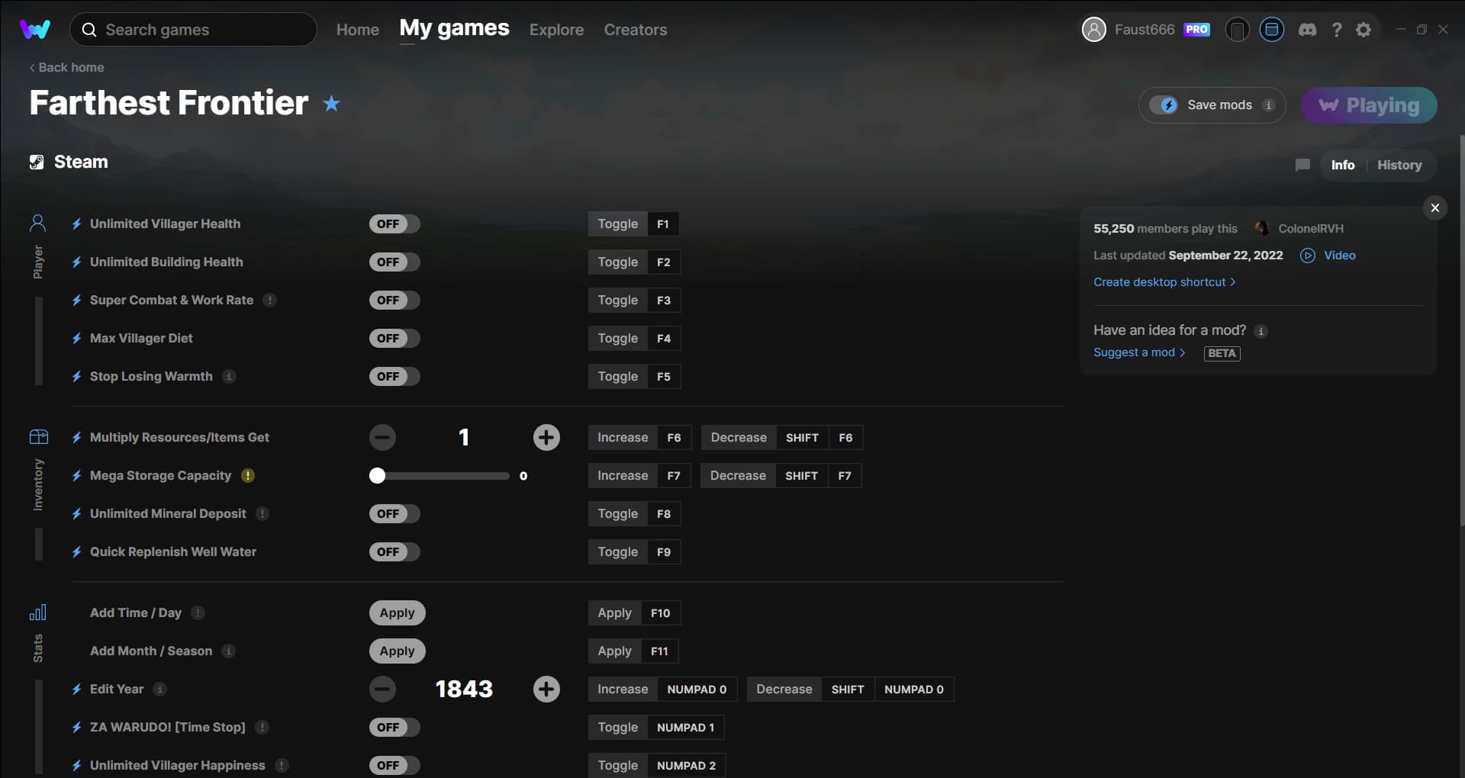Close the info panel with X

(x=1434, y=207)
